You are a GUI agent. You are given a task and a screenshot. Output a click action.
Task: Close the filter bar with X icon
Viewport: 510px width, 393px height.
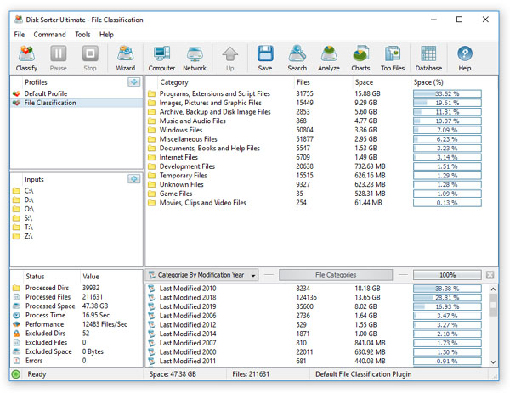(490, 275)
